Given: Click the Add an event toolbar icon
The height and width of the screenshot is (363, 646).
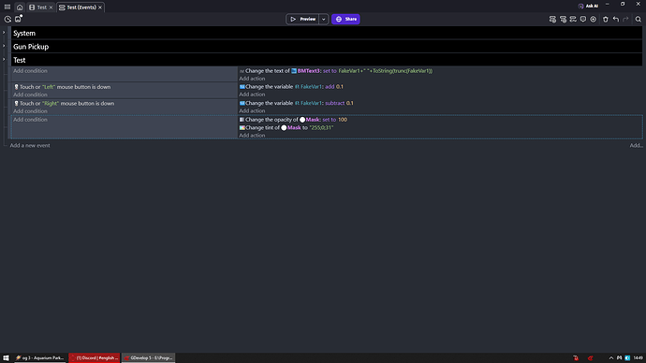Looking at the screenshot, I should click(552, 20).
